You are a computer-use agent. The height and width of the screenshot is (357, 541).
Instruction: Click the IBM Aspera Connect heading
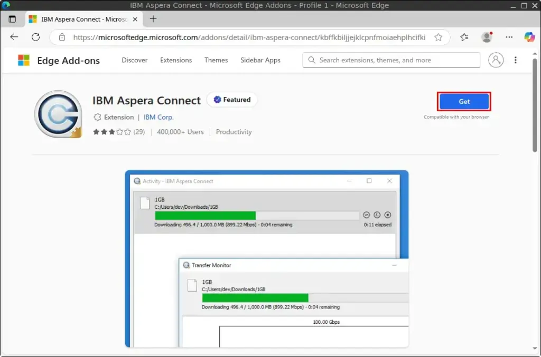pyautogui.click(x=146, y=101)
